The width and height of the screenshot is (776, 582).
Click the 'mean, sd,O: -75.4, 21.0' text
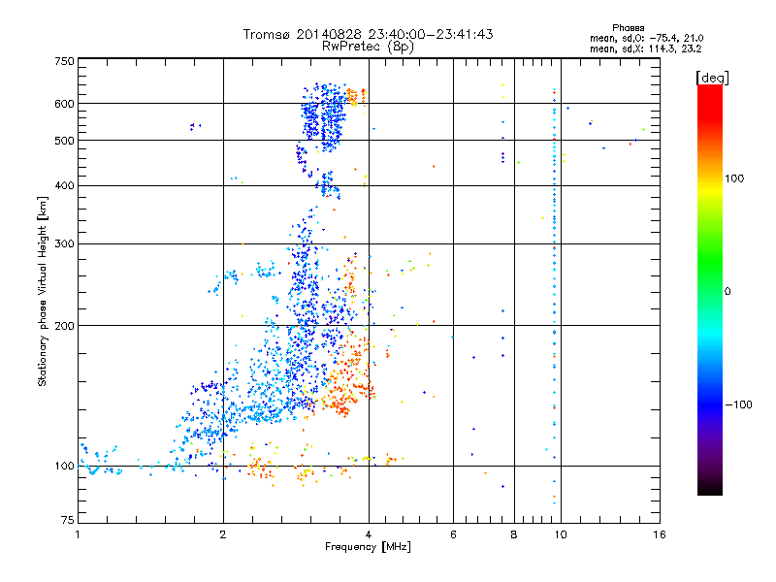pos(646,38)
